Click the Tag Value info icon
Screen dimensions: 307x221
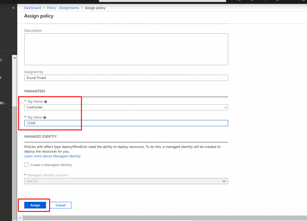click(x=45, y=118)
